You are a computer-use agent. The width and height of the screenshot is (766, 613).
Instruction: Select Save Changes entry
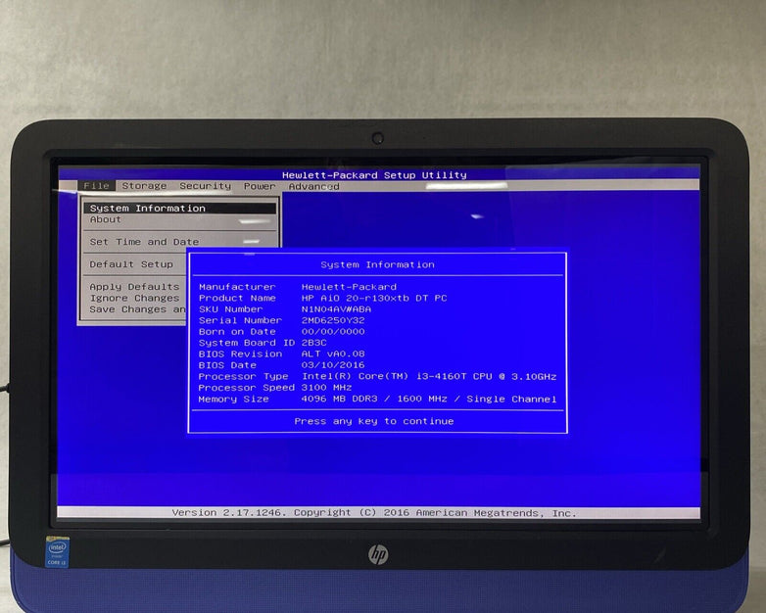(x=137, y=309)
